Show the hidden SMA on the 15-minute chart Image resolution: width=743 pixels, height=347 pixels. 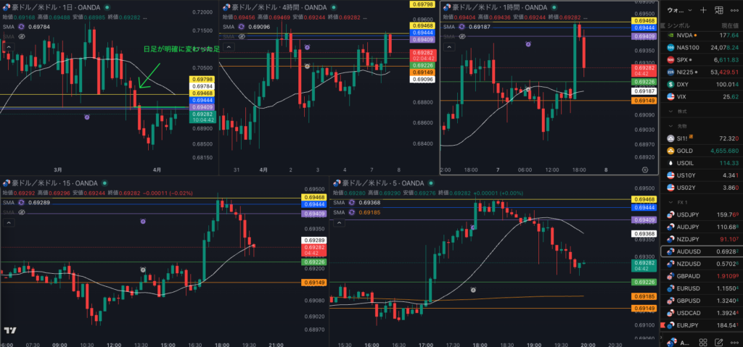pyautogui.click(x=21, y=212)
